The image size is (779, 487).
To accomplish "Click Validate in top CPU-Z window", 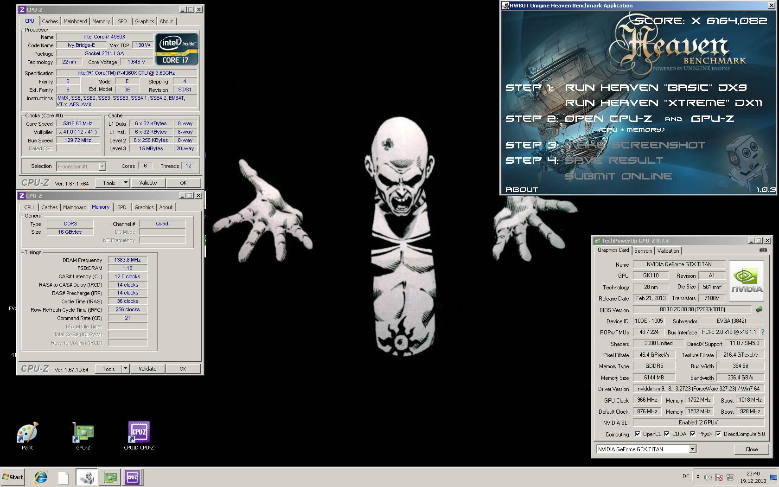I will click(148, 183).
